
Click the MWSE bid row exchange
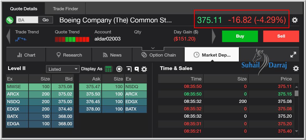(x=17, y=87)
